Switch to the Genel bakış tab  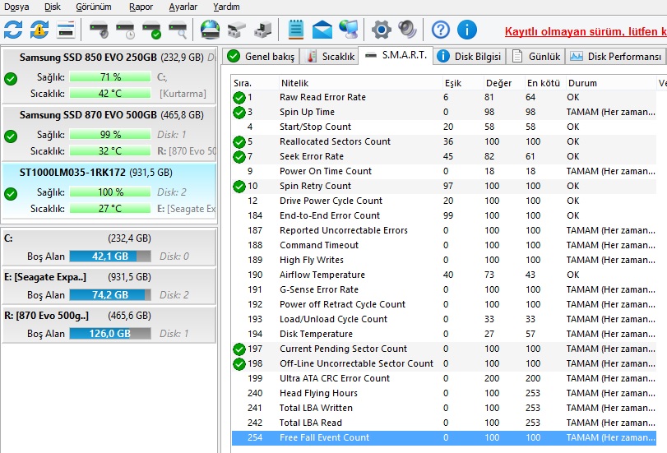click(260, 57)
